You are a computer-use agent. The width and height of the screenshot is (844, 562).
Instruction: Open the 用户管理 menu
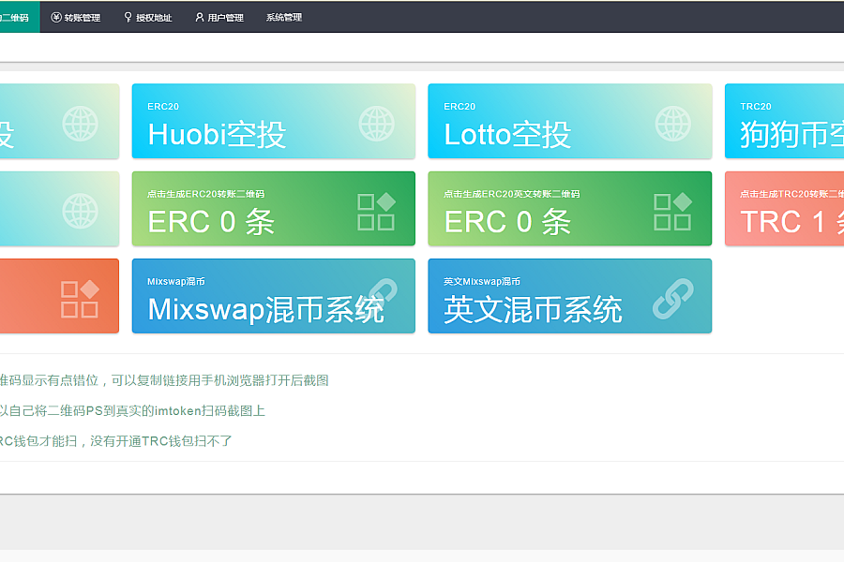[x=219, y=17]
